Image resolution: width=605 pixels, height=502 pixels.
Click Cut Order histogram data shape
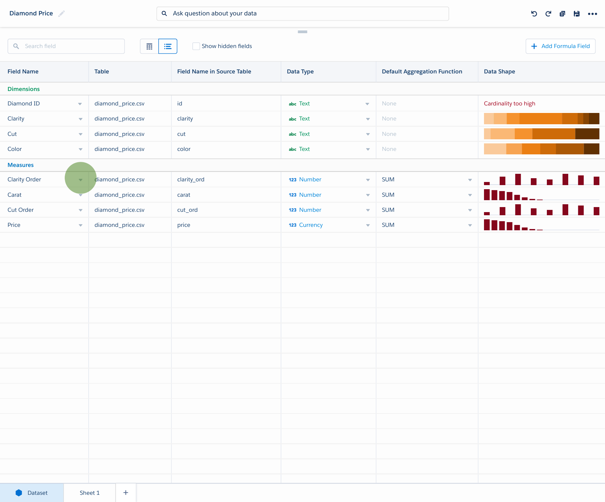pos(542,210)
